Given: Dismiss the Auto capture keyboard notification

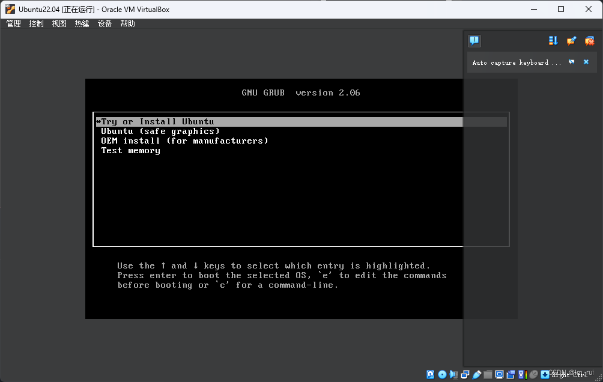Looking at the screenshot, I should 586,62.
